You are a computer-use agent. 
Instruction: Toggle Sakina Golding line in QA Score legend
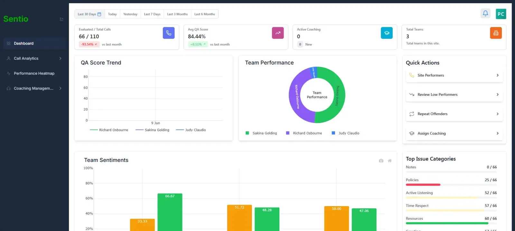(153, 130)
